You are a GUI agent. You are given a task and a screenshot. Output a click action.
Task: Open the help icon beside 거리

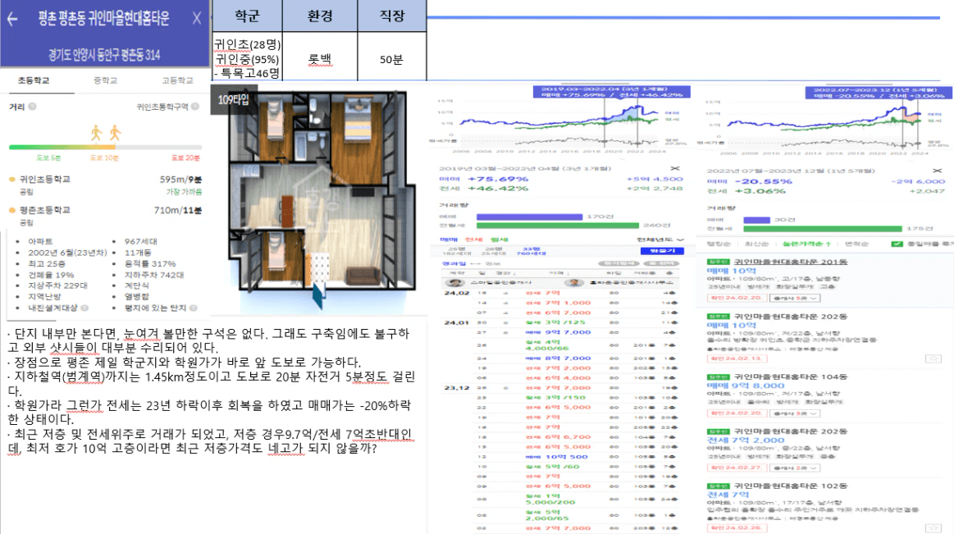click(x=32, y=107)
